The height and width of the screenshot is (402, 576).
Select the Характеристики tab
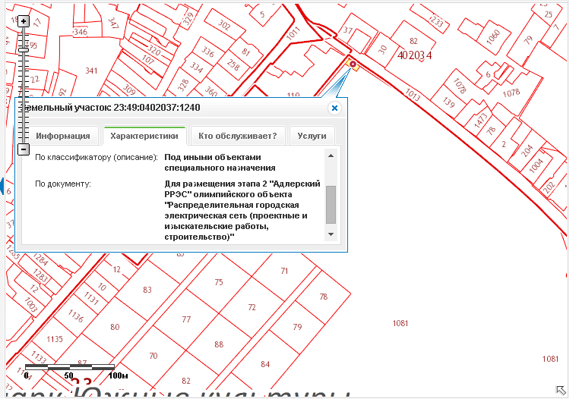click(x=144, y=137)
